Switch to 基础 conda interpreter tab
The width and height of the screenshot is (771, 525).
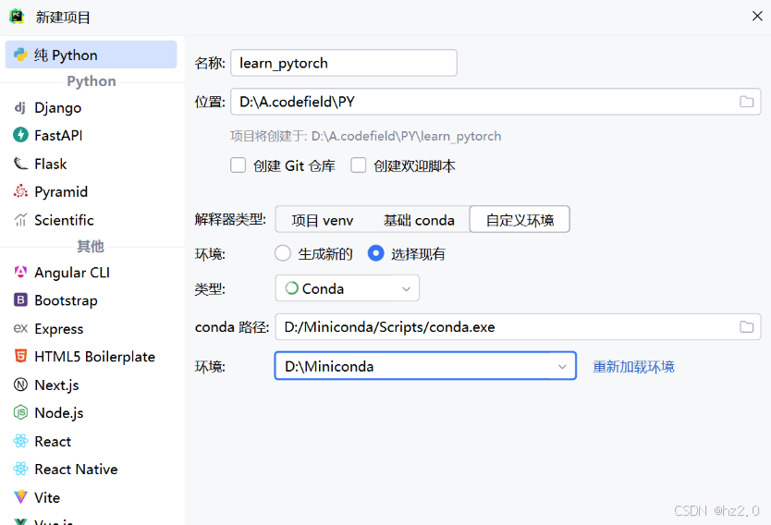coord(419,220)
